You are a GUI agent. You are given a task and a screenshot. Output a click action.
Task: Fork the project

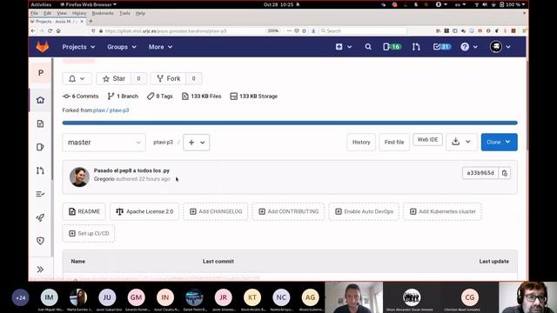pos(169,78)
